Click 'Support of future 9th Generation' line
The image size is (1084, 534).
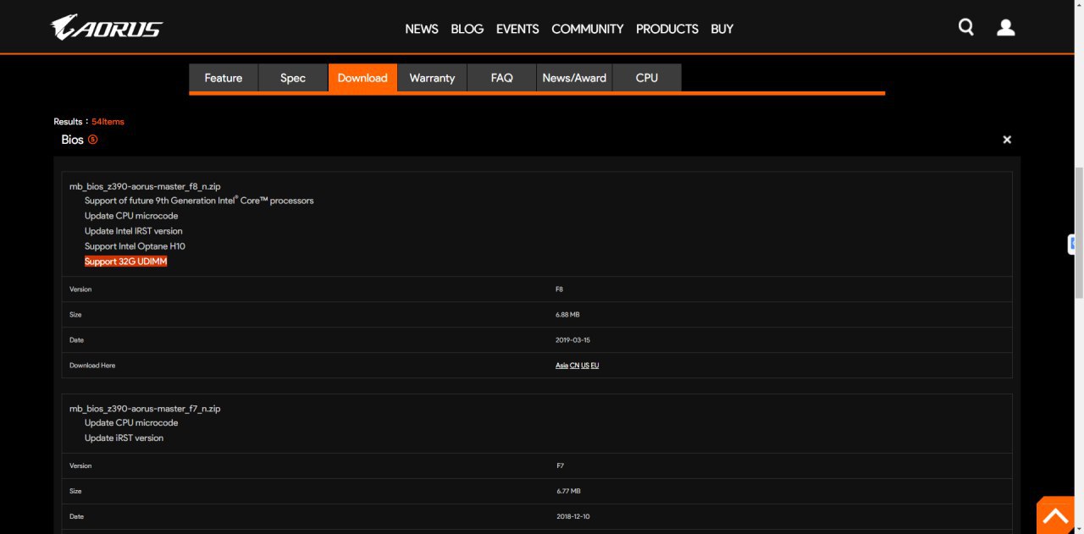199,201
